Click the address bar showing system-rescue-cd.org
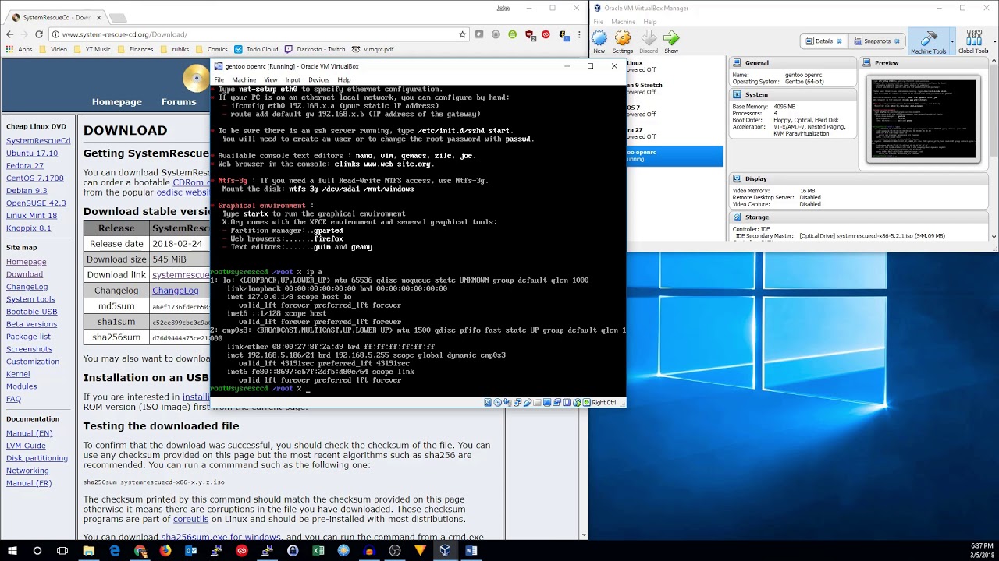This screenshot has height=561, width=999. (x=258, y=34)
